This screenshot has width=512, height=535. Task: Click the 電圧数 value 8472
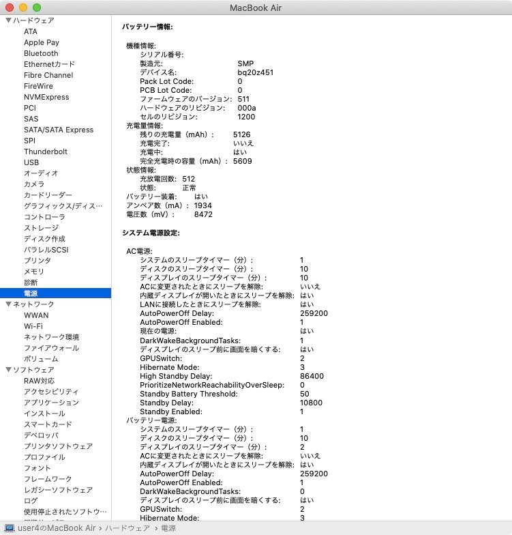pyautogui.click(x=203, y=214)
